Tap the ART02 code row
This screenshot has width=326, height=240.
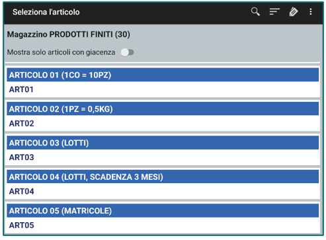point(163,124)
